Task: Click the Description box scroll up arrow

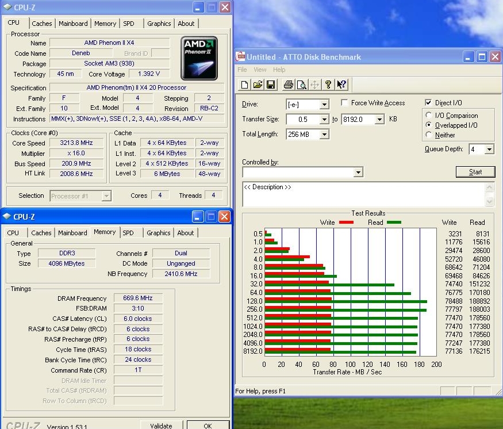Action: click(x=490, y=187)
